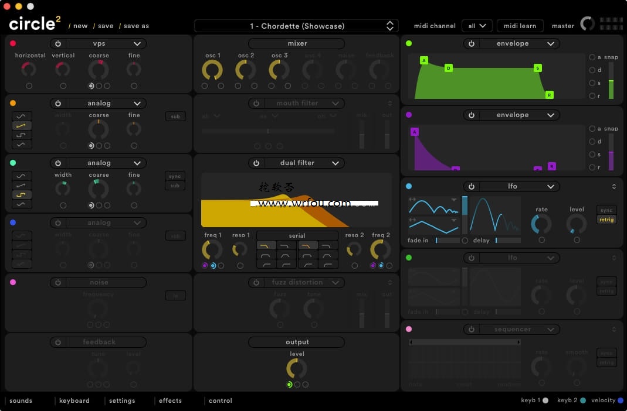Click the velocity modulation source dot
Screen dimensions: 627x411
coord(620,400)
